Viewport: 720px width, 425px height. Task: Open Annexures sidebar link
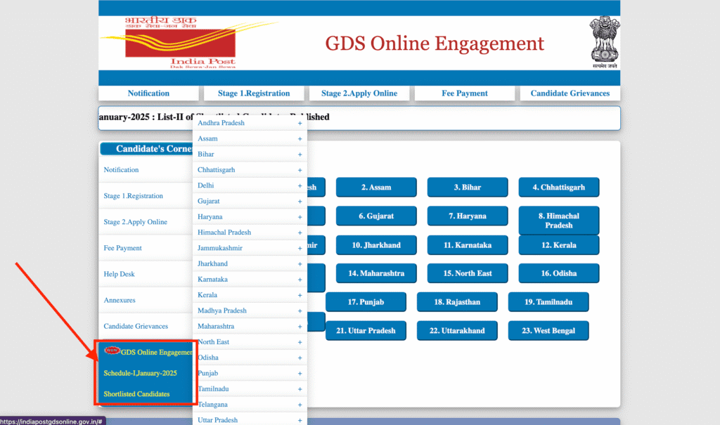tap(120, 300)
